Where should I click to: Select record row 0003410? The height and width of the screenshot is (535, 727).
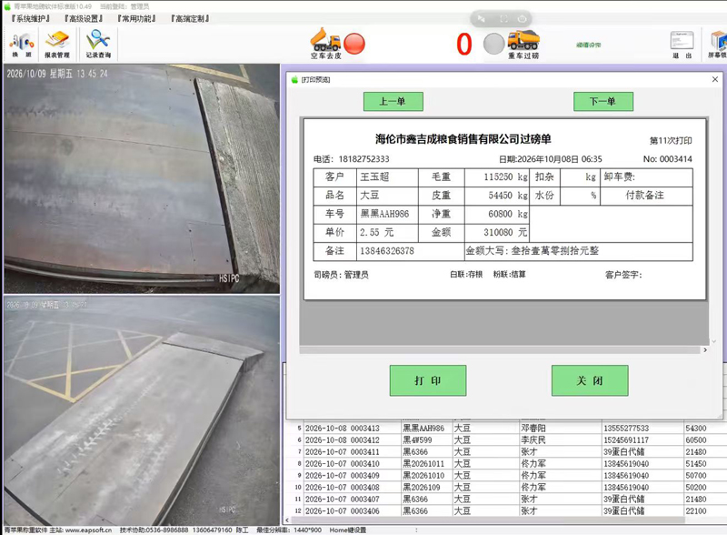506,463
